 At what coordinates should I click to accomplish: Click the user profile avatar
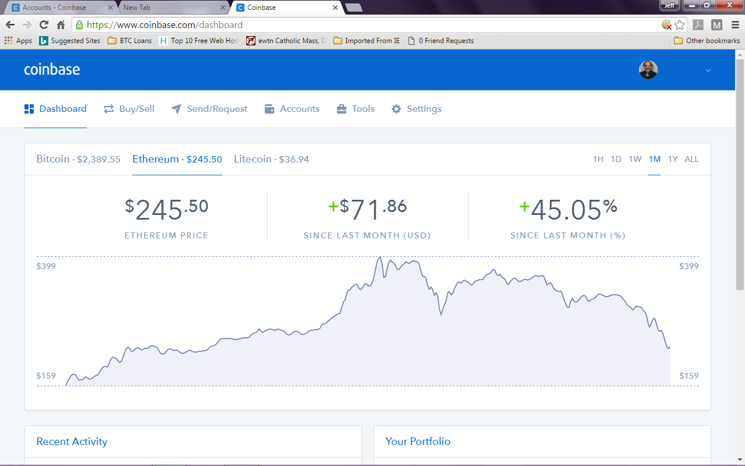648,70
